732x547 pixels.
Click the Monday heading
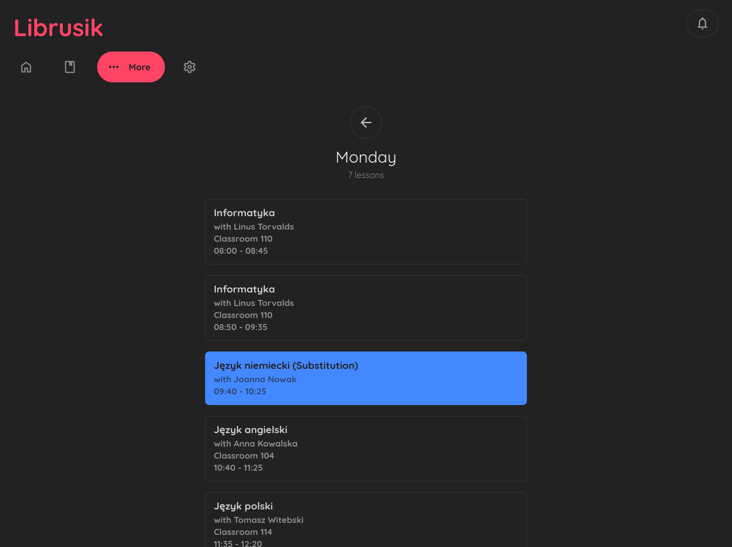click(366, 157)
